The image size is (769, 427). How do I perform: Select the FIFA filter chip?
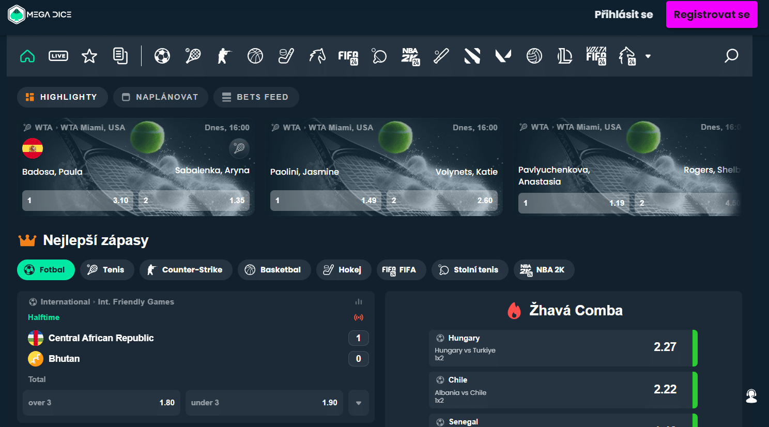[402, 270]
